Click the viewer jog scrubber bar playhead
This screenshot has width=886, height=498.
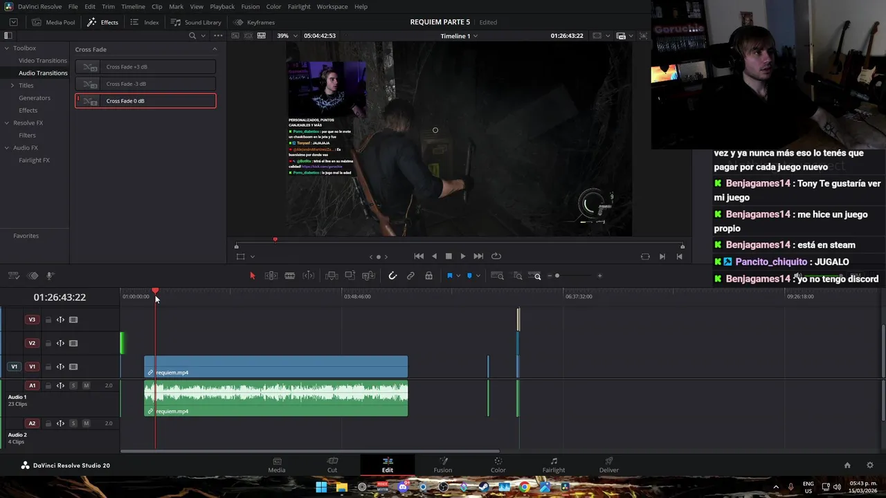[x=275, y=241]
